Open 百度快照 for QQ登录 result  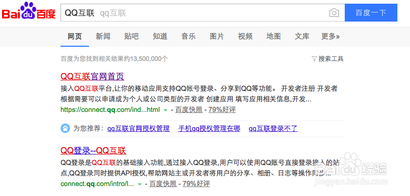[x=163, y=184]
